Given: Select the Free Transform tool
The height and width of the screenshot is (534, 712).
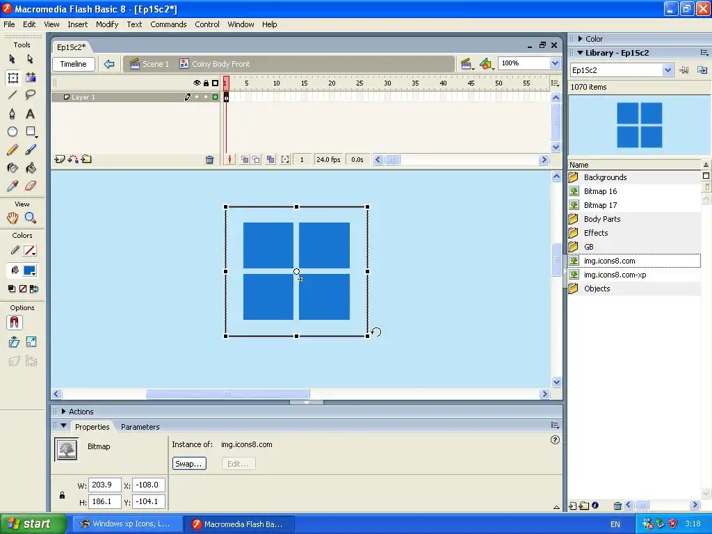Looking at the screenshot, I should (13, 78).
